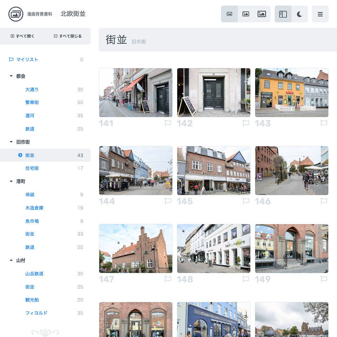Switch to dark mode with moon icon

(x=299, y=14)
